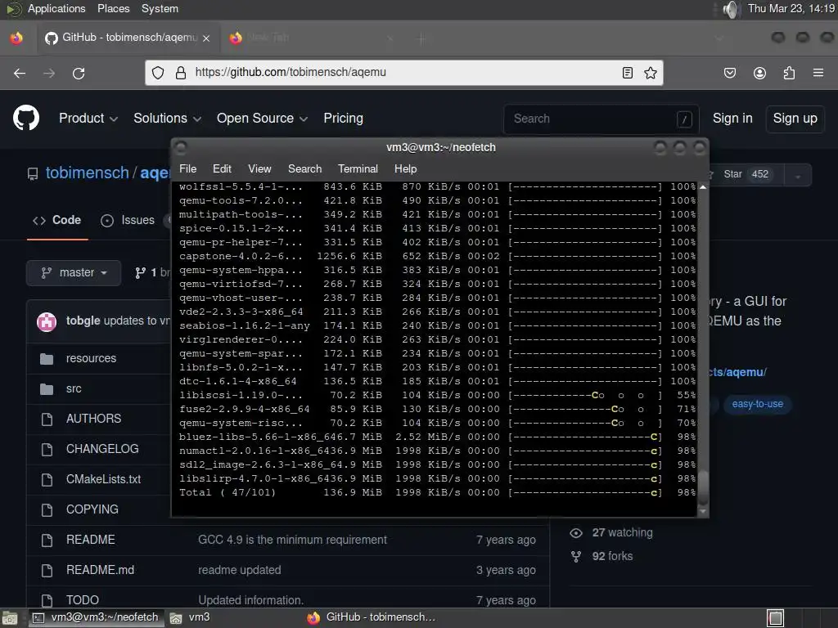Open terminal File menu
838x628 pixels.
pos(187,168)
